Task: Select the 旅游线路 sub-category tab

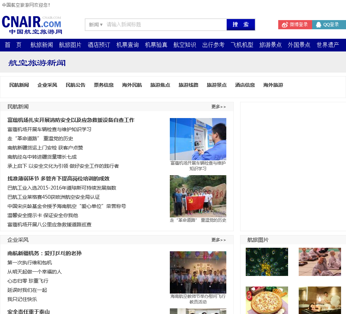Action: tap(189, 85)
